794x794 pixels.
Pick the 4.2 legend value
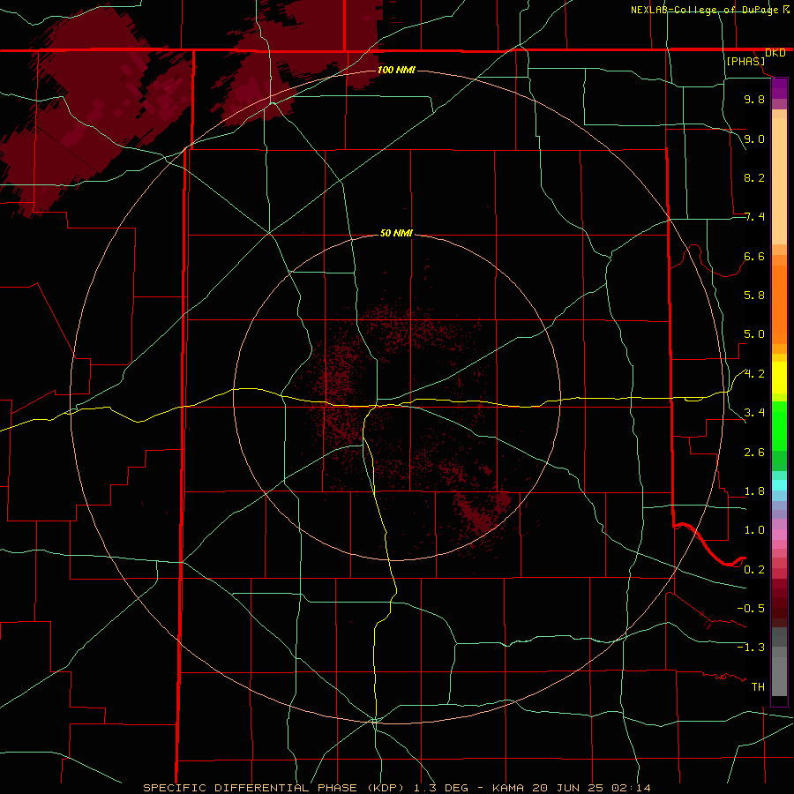(x=754, y=374)
